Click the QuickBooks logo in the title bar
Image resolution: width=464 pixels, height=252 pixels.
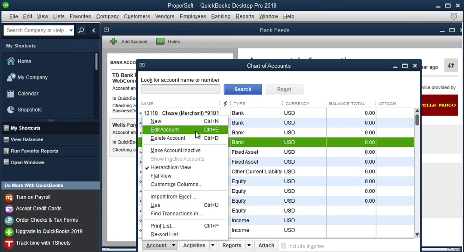[x=5, y=5]
